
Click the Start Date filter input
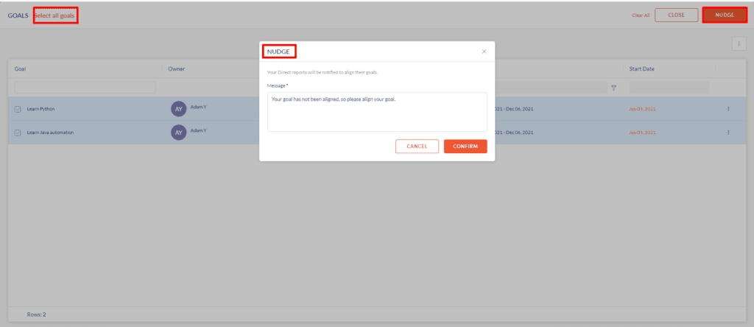(669, 88)
